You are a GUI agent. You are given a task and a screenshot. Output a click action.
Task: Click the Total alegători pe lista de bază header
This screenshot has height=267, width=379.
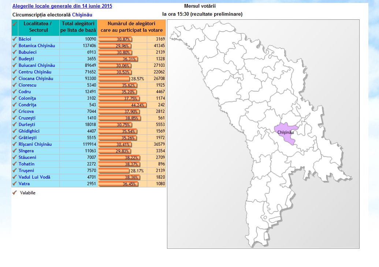coord(78,27)
